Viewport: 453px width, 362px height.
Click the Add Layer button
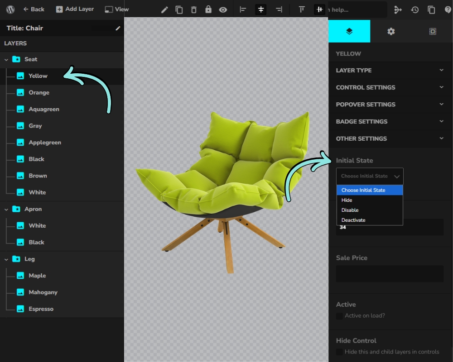[75, 9]
